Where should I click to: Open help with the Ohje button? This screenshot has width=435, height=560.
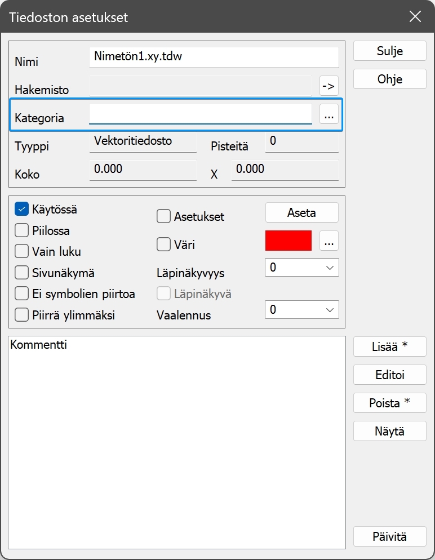tap(390, 79)
